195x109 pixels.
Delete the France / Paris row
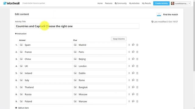[137, 52]
